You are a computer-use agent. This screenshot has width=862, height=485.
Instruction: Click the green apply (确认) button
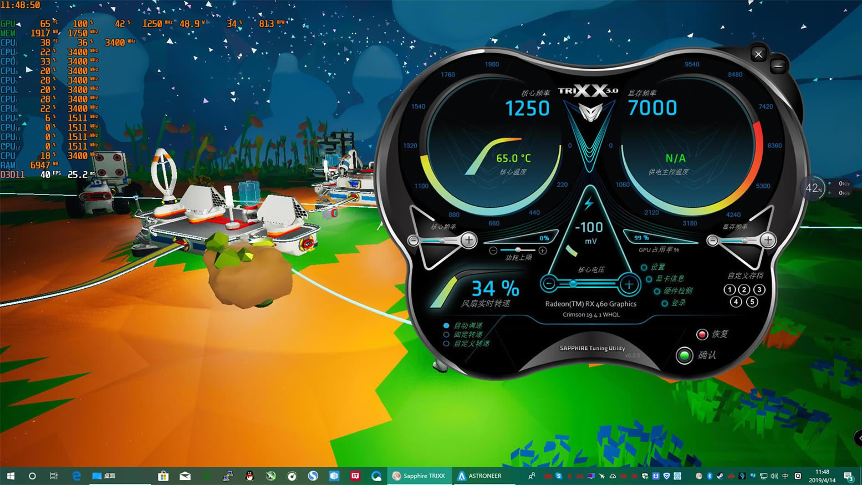[685, 355]
